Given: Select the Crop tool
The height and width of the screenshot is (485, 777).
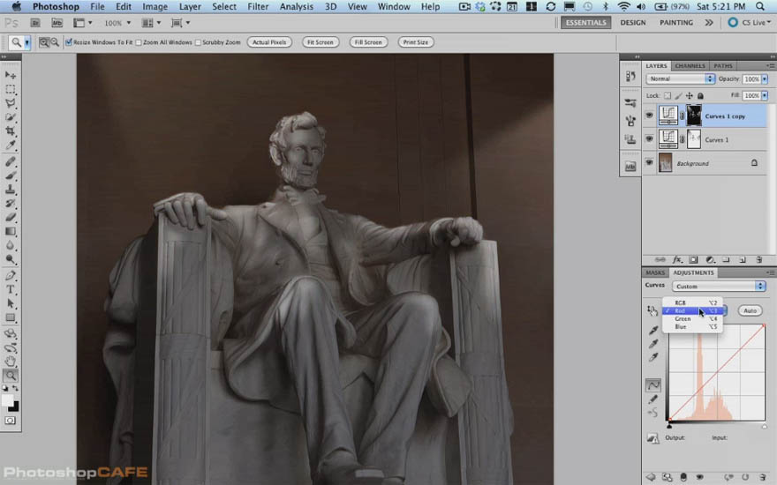Looking at the screenshot, I should (10, 131).
